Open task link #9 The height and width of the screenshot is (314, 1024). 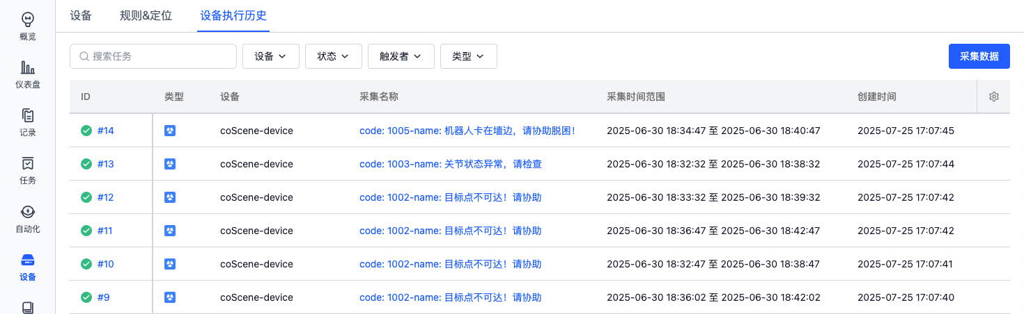tap(104, 297)
